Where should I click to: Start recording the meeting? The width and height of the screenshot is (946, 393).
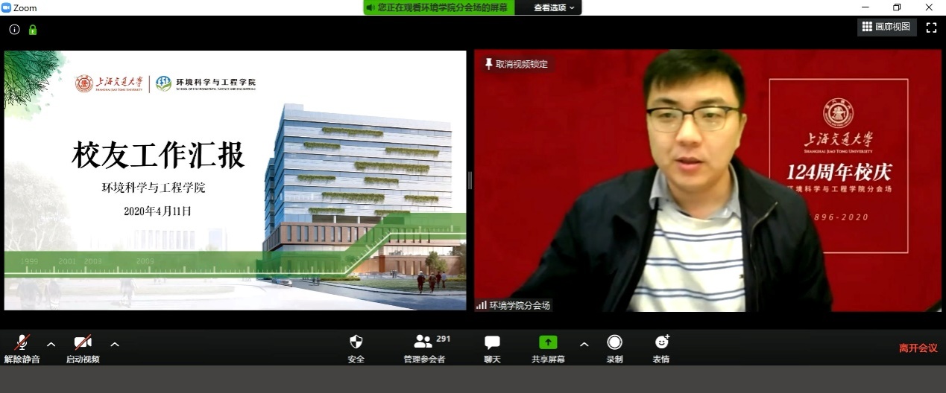[614, 342]
